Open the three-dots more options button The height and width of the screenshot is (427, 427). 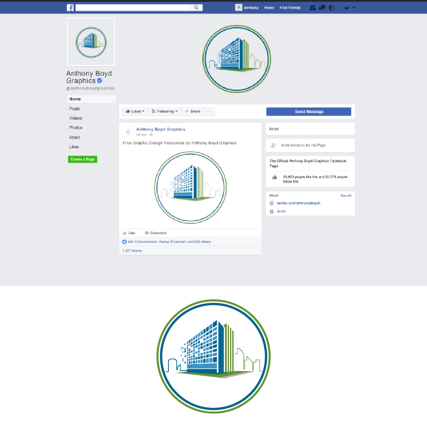209,111
